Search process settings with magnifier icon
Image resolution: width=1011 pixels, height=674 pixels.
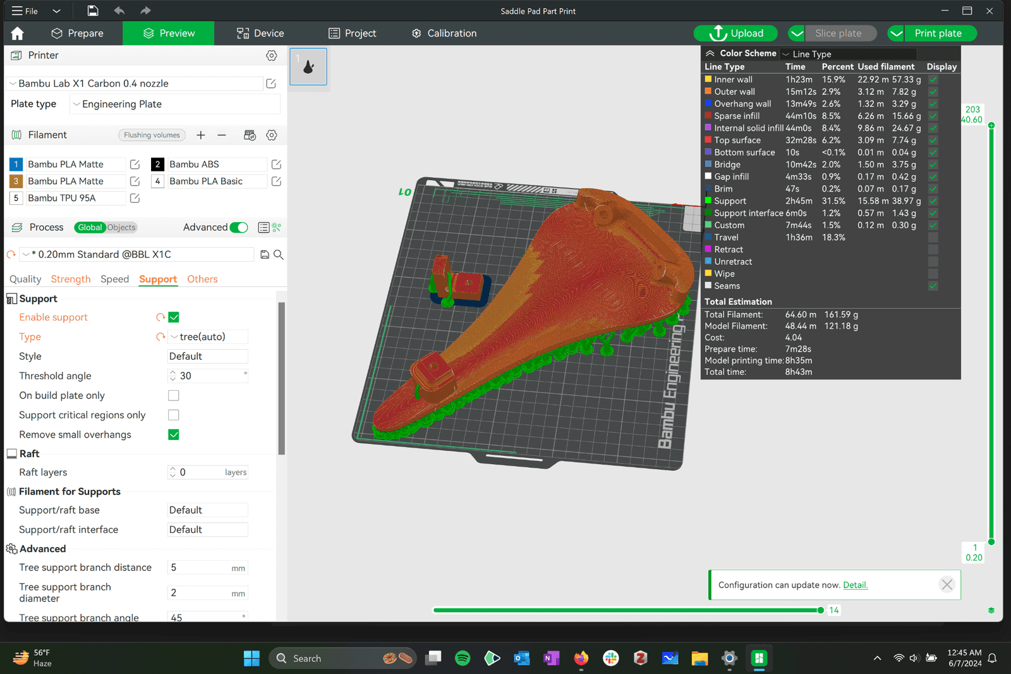coord(278,254)
